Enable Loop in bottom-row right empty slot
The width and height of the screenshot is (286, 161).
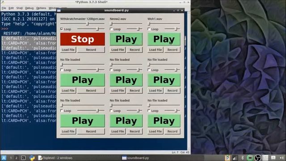pos(149,110)
